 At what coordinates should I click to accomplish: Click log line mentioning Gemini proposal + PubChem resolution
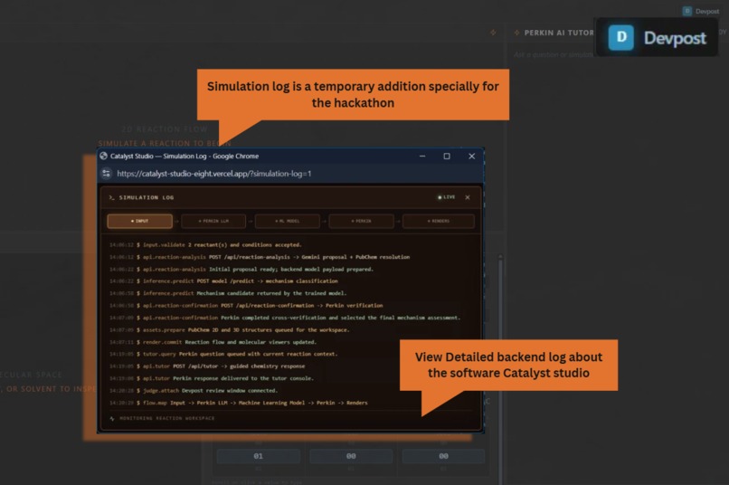coord(260,257)
